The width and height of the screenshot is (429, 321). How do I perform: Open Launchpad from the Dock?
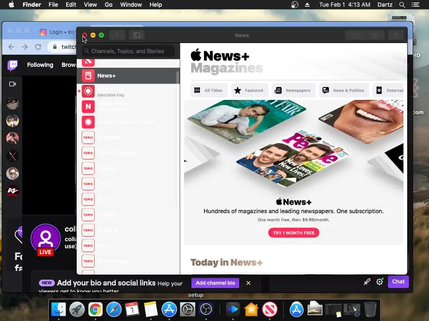[x=77, y=309]
